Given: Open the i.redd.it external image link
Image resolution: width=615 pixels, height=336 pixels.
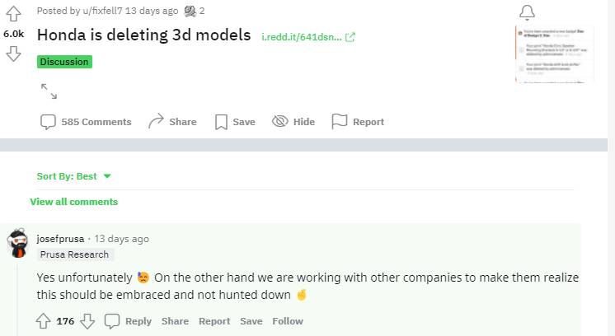Looking at the screenshot, I should 308,37.
